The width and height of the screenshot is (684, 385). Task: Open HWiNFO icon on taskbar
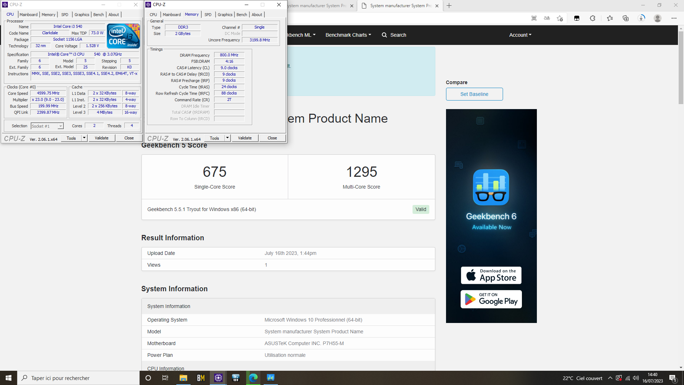235,378
